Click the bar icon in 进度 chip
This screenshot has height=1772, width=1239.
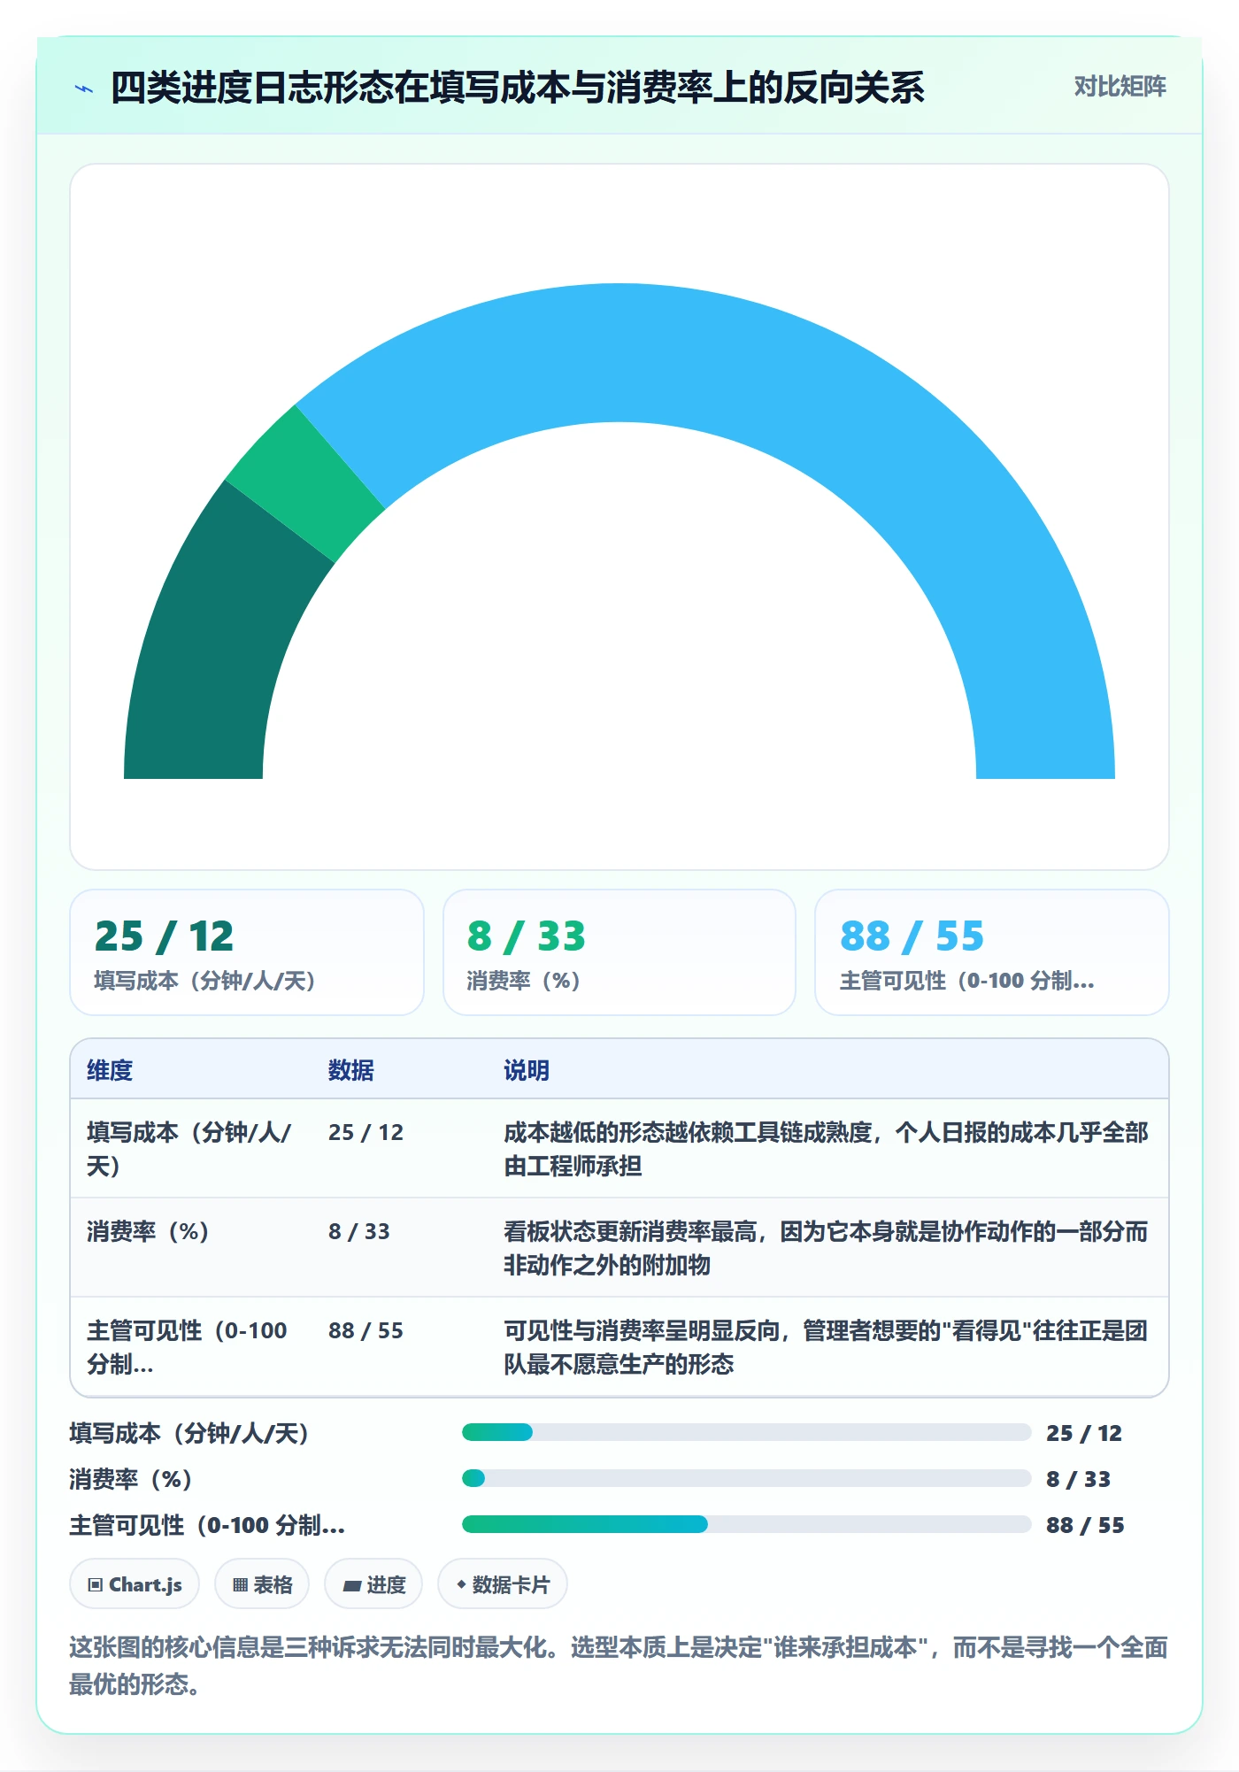(351, 1586)
